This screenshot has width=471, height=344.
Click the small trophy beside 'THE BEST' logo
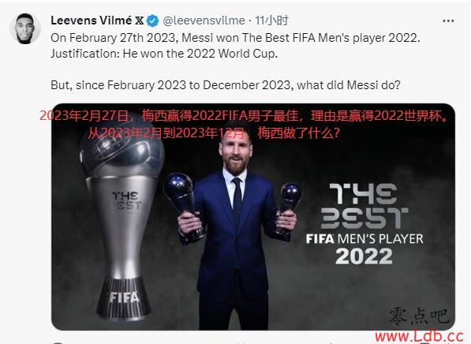tap(288, 208)
